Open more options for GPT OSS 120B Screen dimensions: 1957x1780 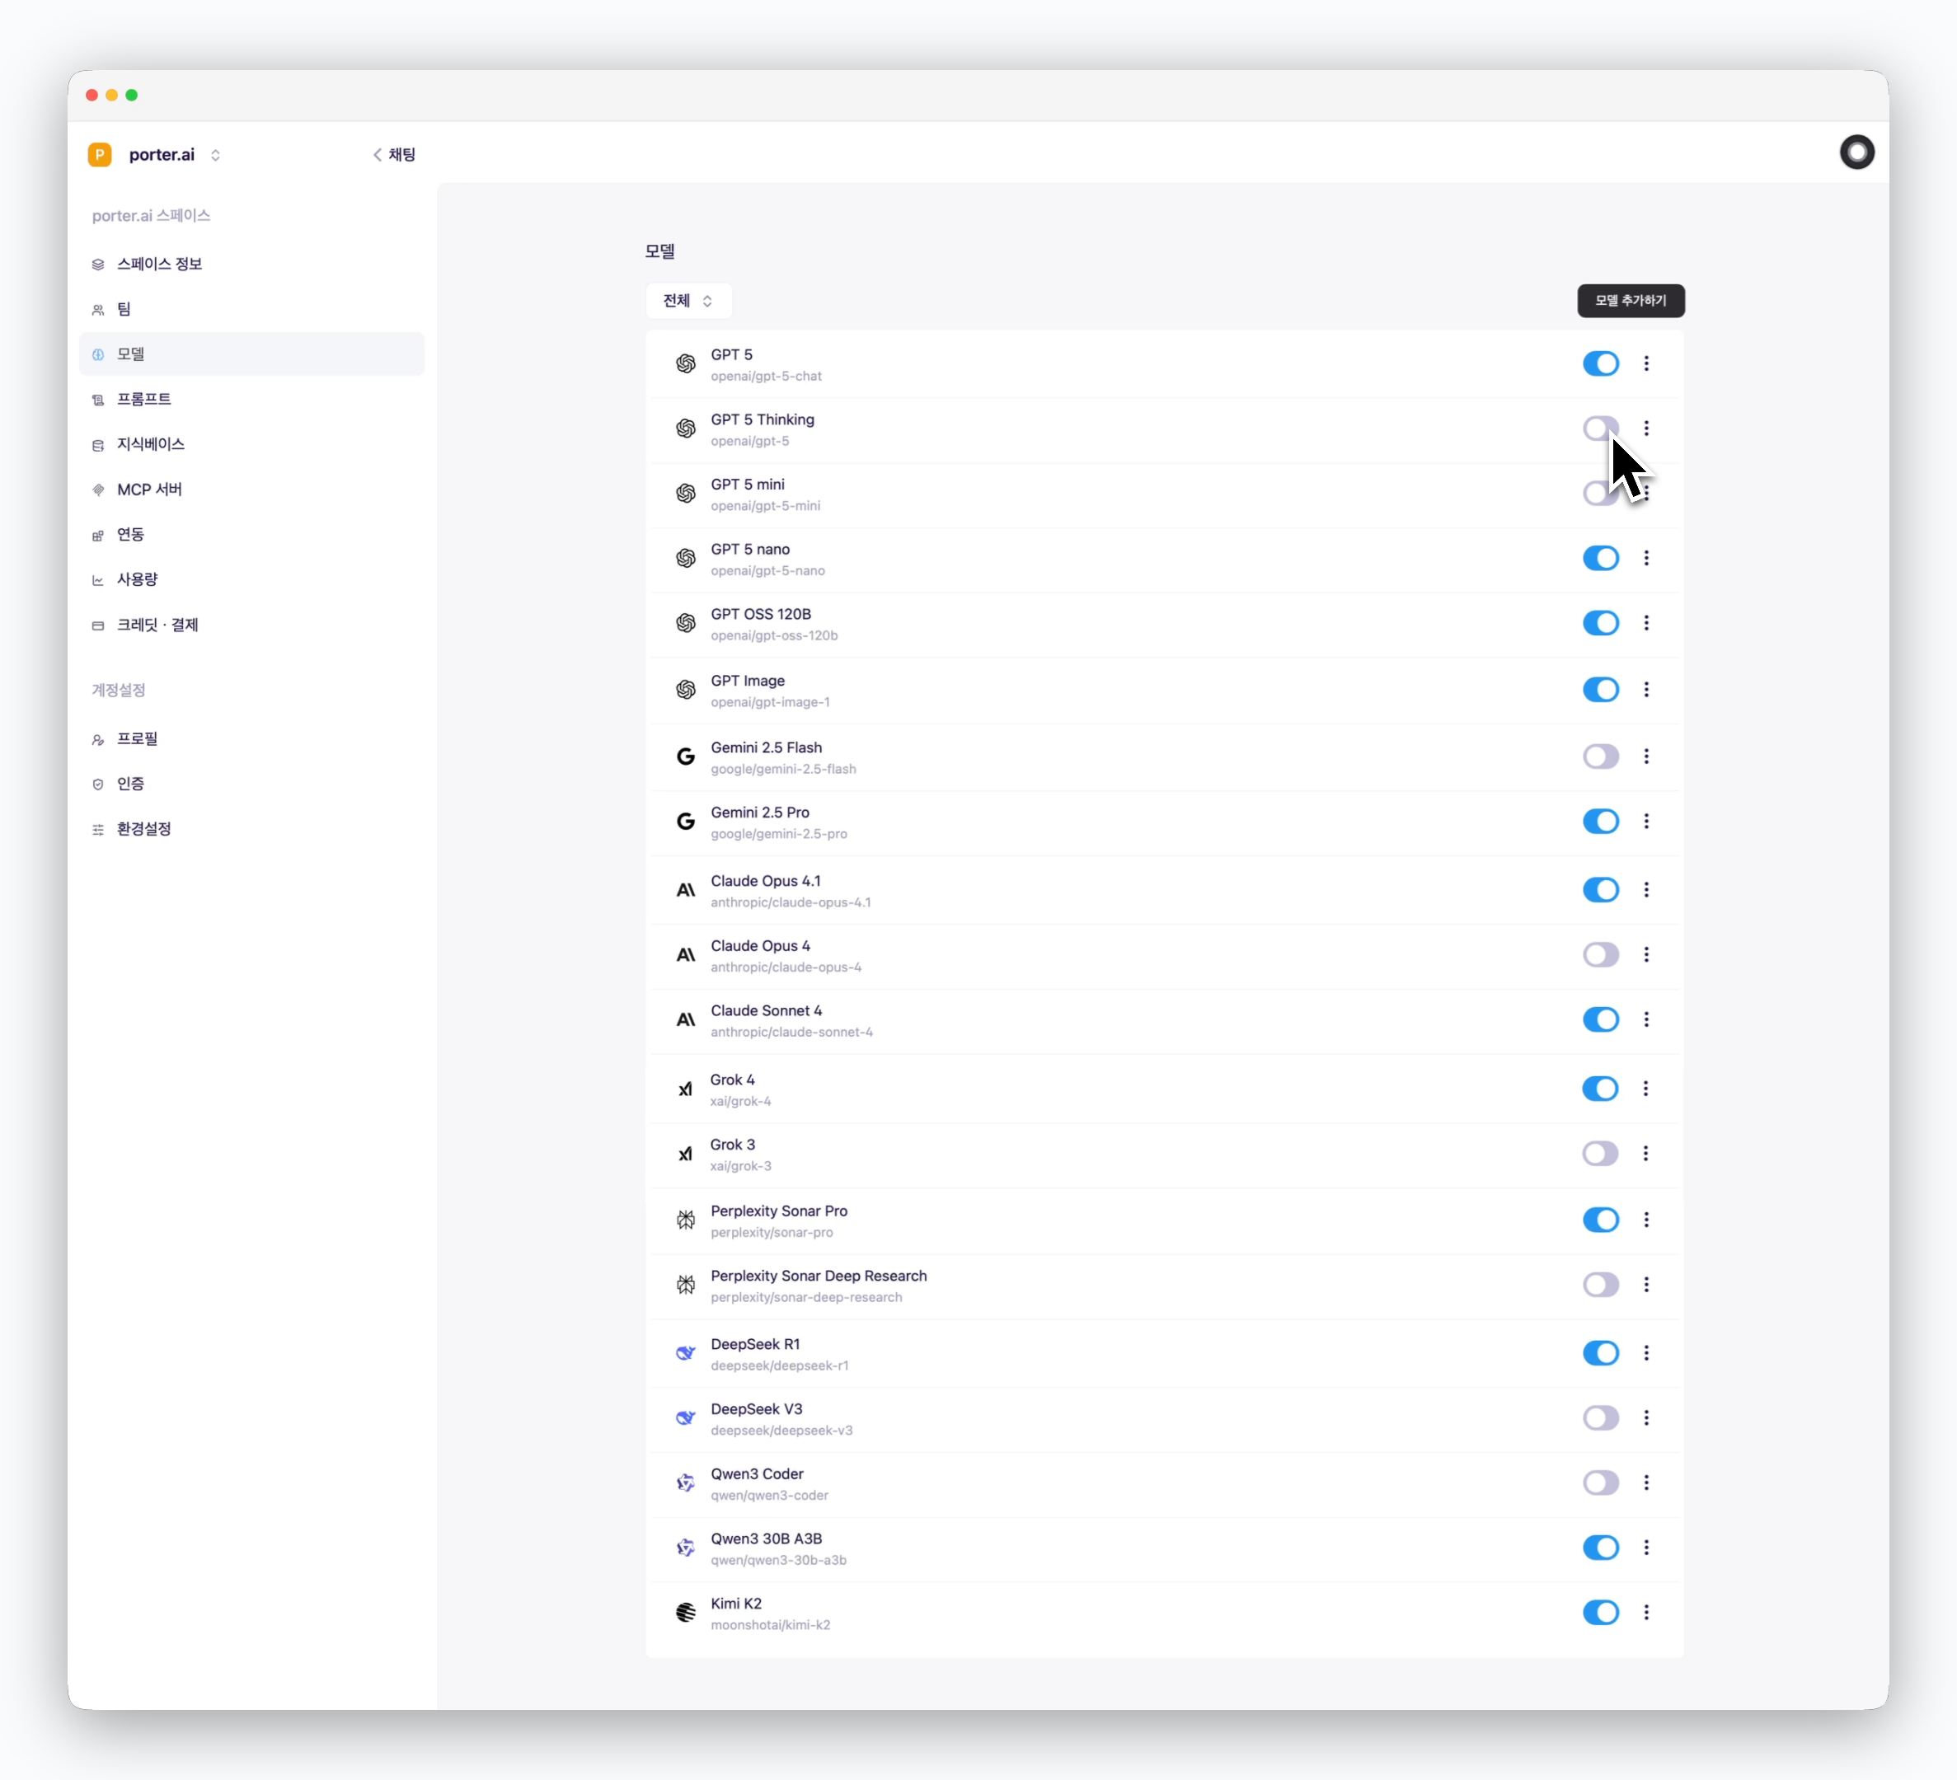tap(1646, 623)
